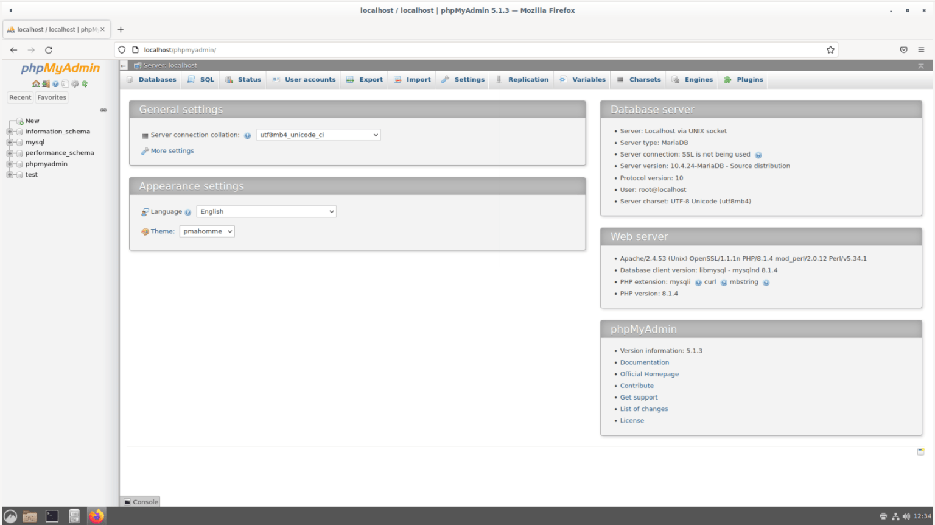Click the phpMyAdmin Home icon
Image resolution: width=935 pixels, height=525 pixels.
coord(36,84)
